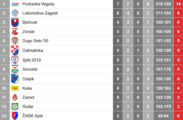Click the Rudar green crest
The height and width of the screenshot is (120, 183).
coord(15,107)
